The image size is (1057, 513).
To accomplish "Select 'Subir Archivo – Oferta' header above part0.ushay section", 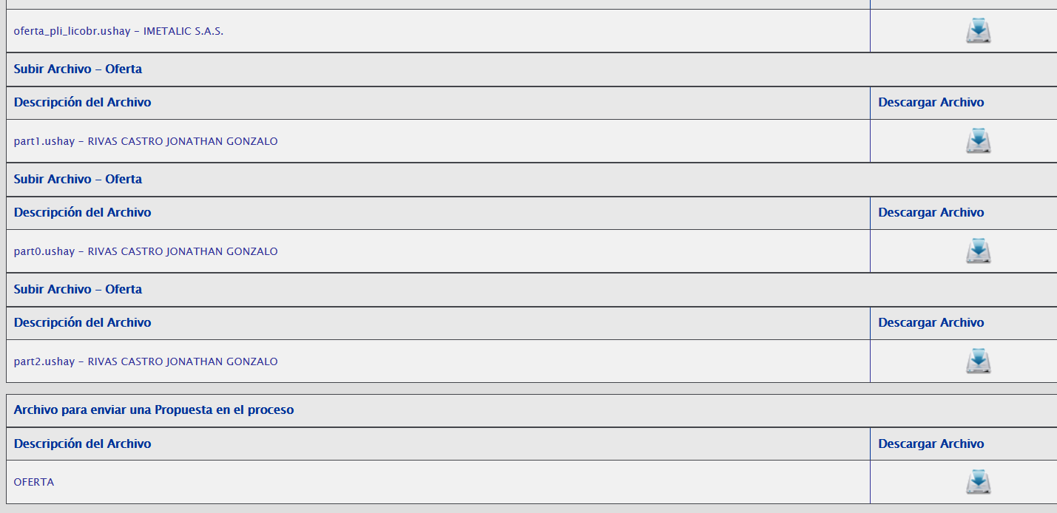I will point(78,179).
